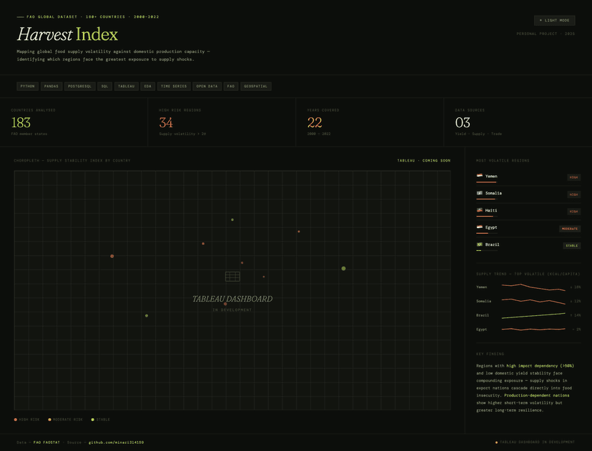This screenshot has height=451, width=592.
Task: Click the Brazil supply trend sparkline
Action: (x=533, y=315)
